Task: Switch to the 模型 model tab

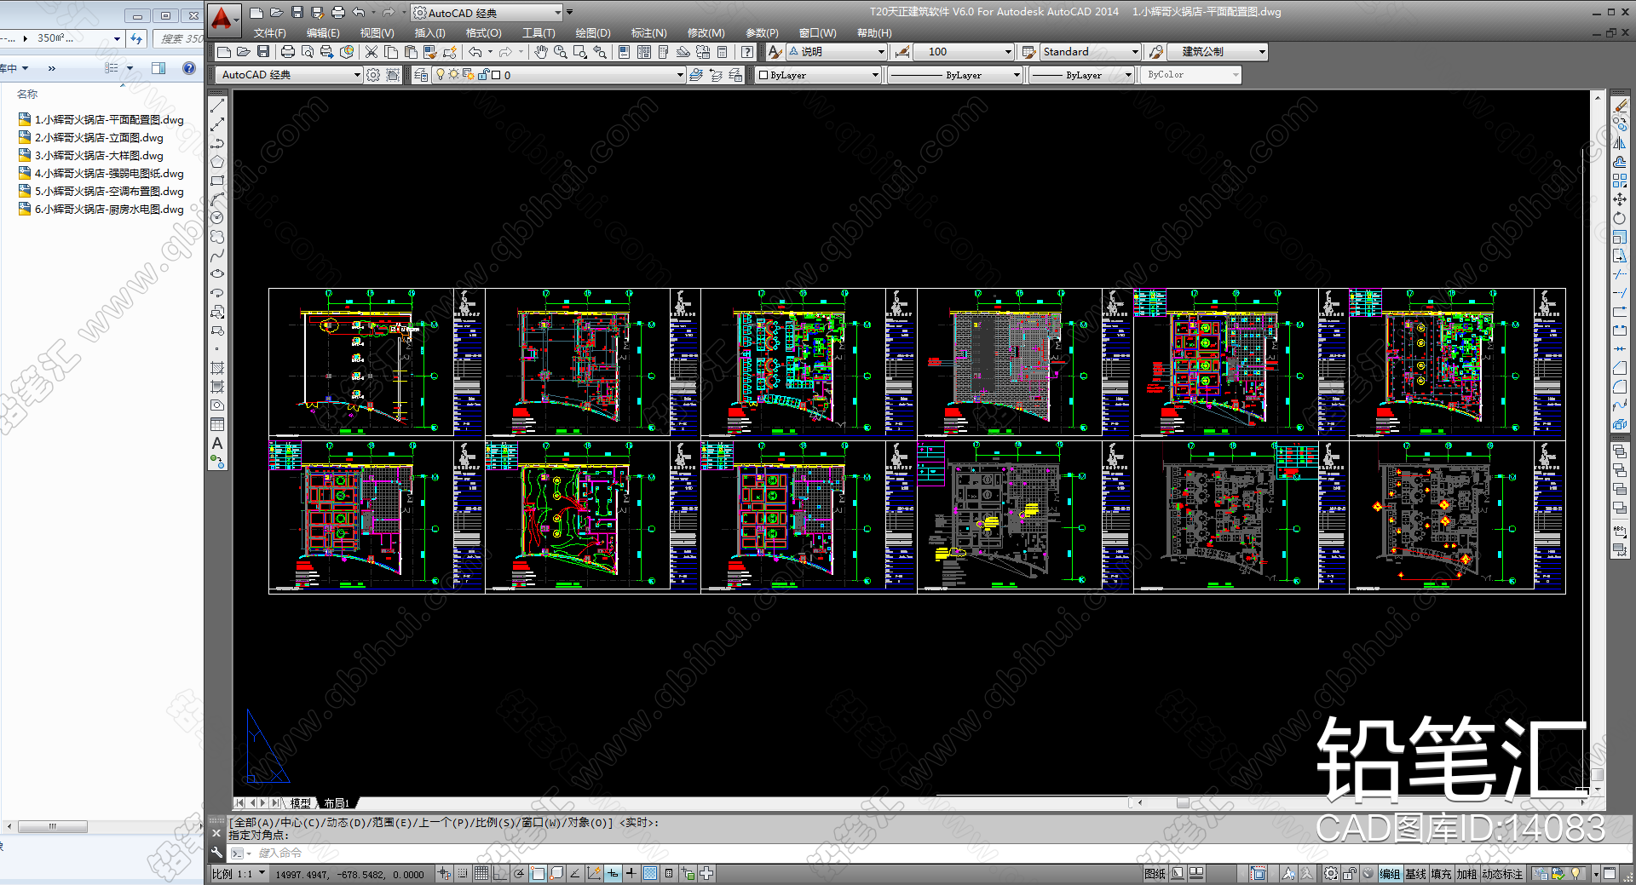Action: tap(300, 803)
